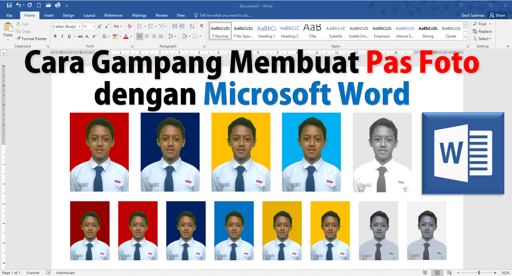Open Select dropdown in Editing group
Viewport: 512px width, 276px height.
click(x=483, y=39)
